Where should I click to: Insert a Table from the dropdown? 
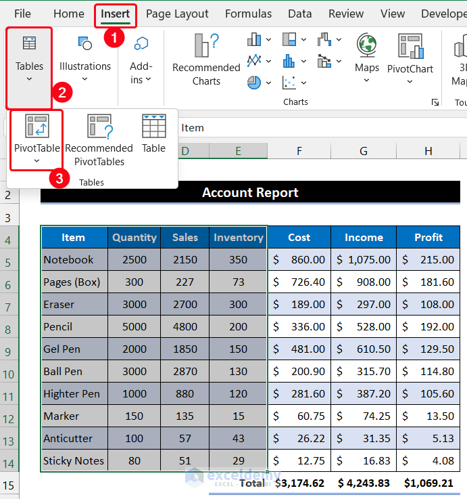pos(154,133)
